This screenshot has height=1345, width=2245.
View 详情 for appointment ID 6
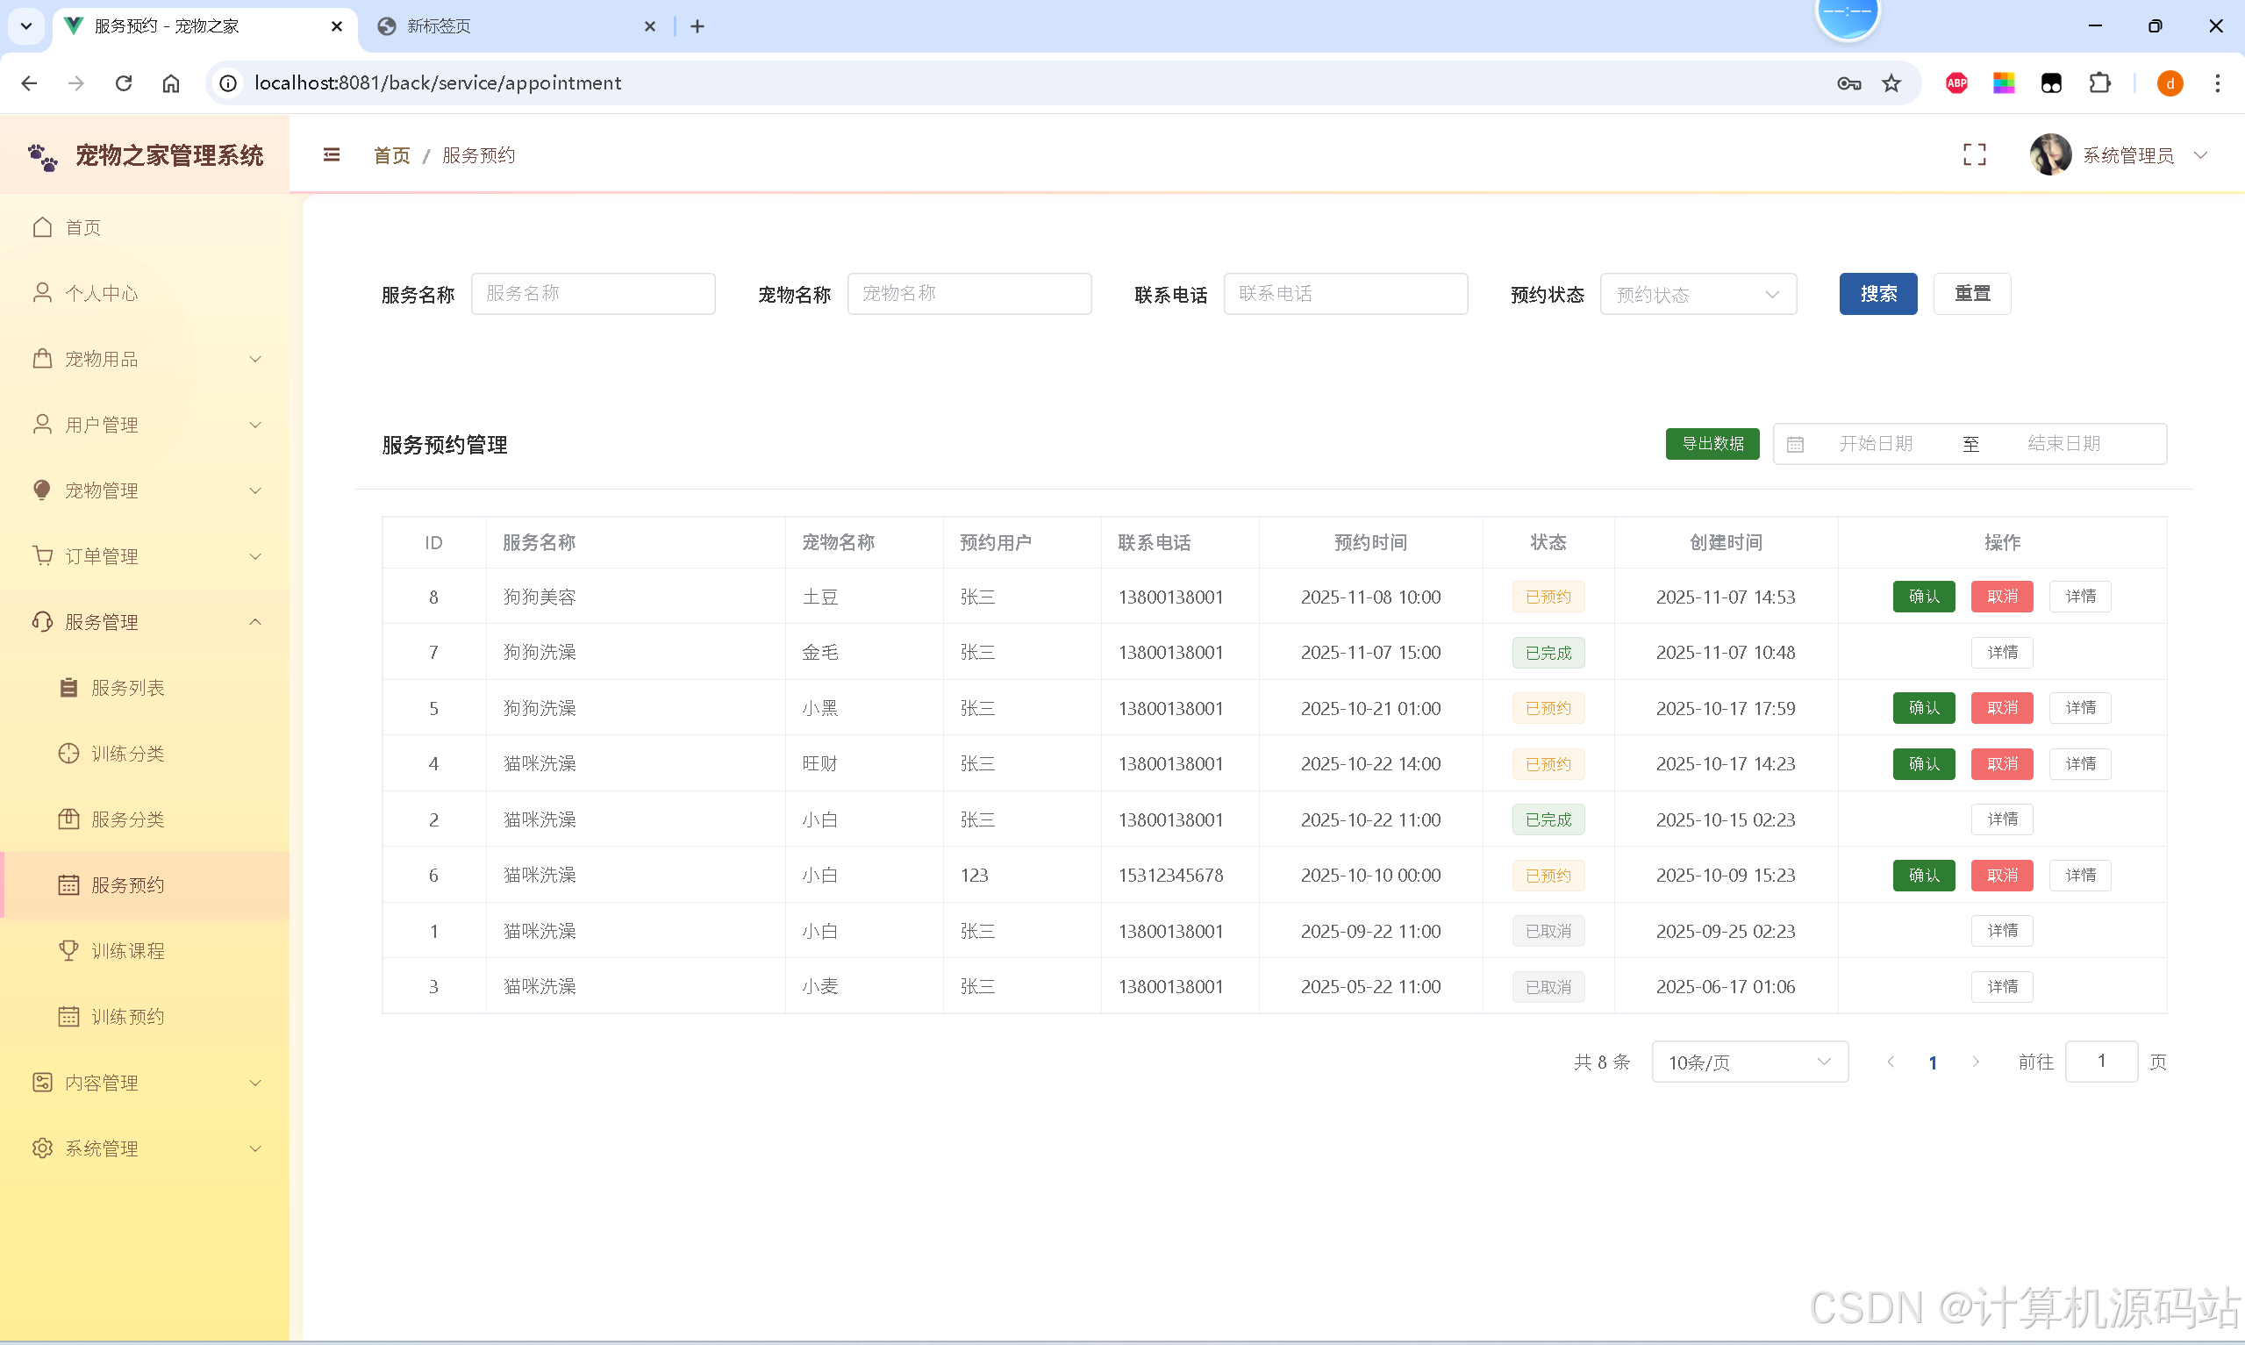coord(2080,876)
